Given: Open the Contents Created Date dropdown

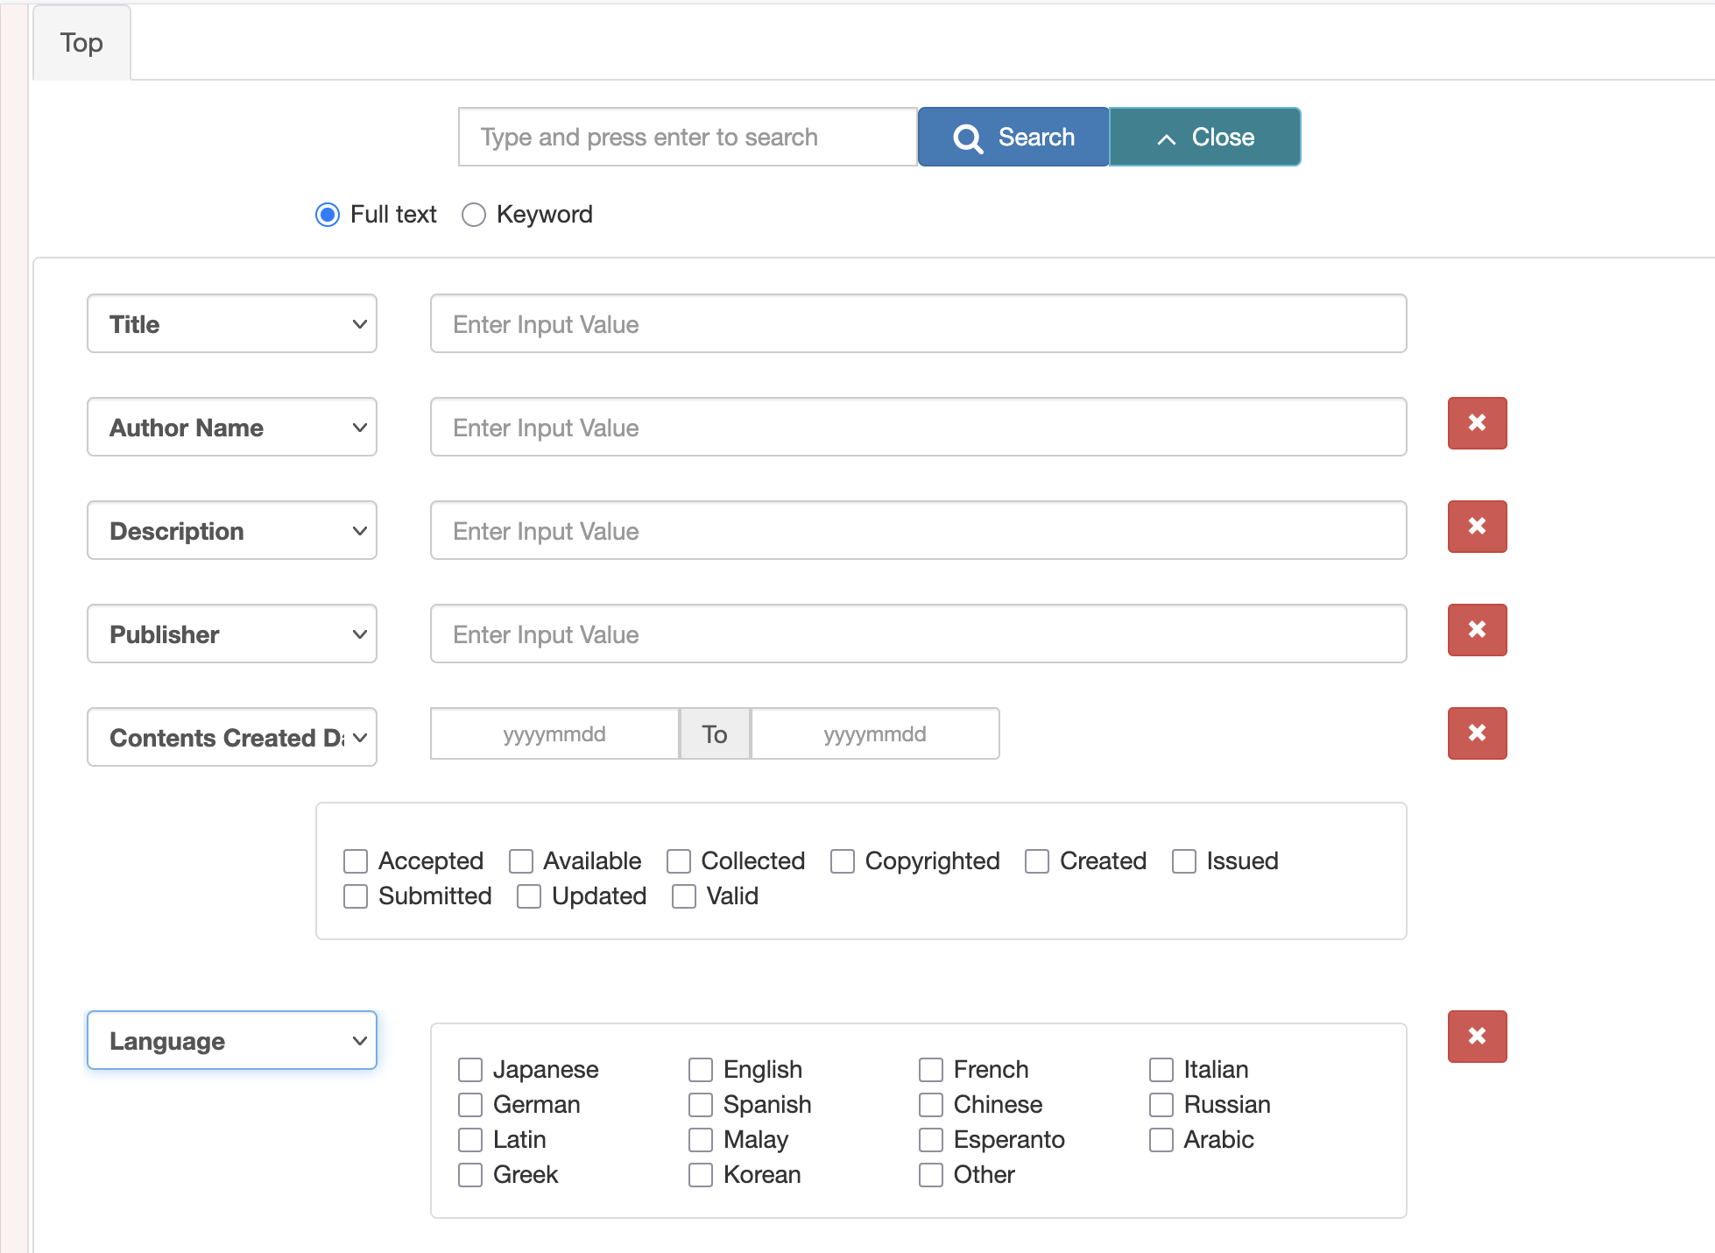Looking at the screenshot, I should pos(232,738).
